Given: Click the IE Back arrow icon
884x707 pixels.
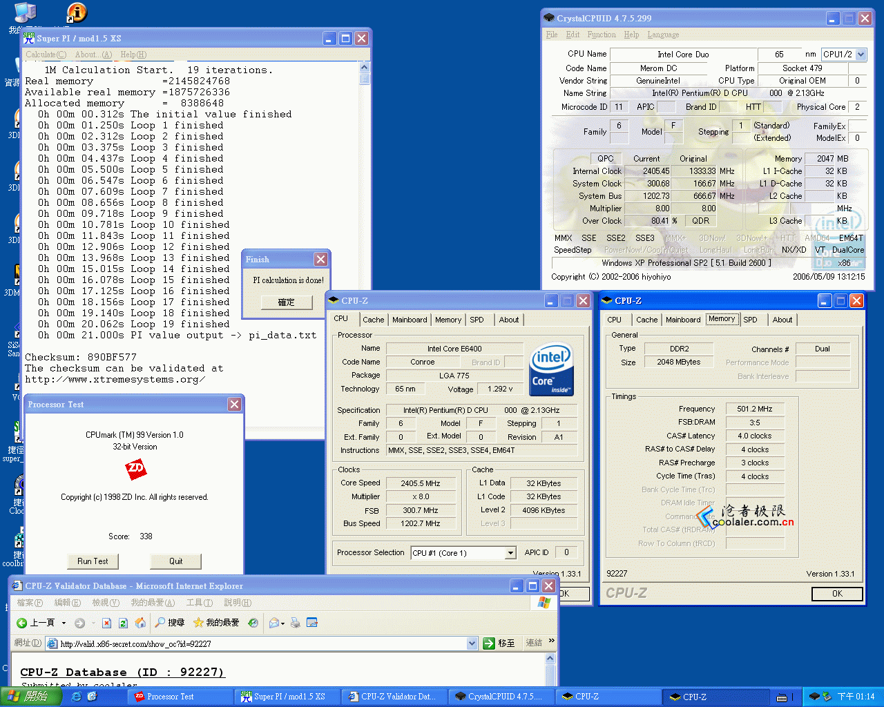Looking at the screenshot, I should click(22, 623).
